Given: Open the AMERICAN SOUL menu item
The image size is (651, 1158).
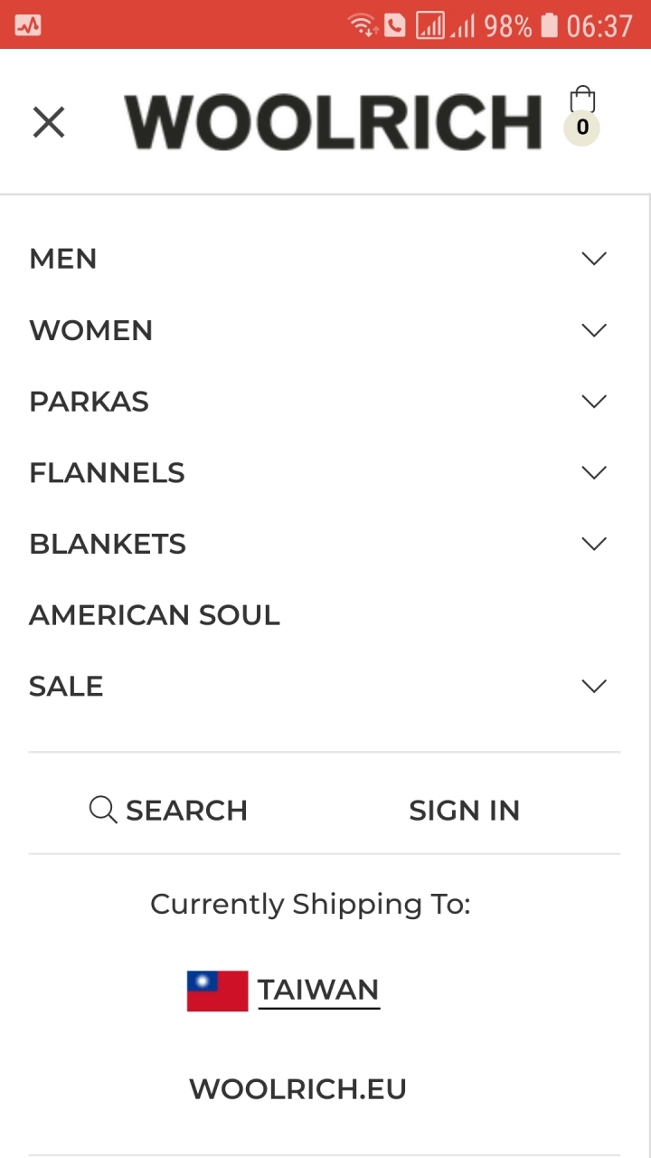Looking at the screenshot, I should (x=155, y=615).
